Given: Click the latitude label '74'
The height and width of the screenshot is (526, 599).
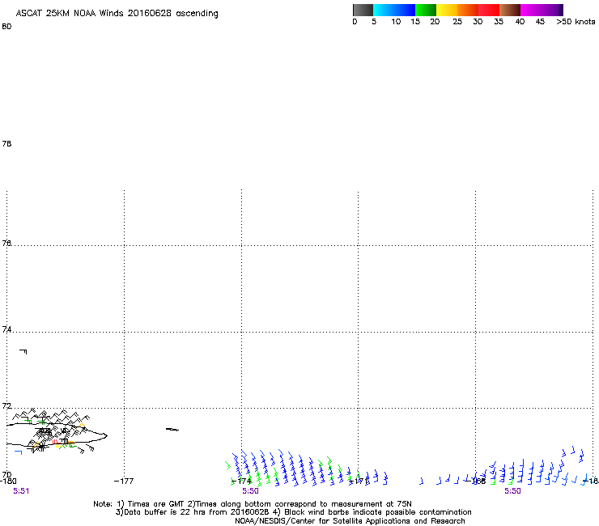Looking at the screenshot, I should click(x=6, y=329).
